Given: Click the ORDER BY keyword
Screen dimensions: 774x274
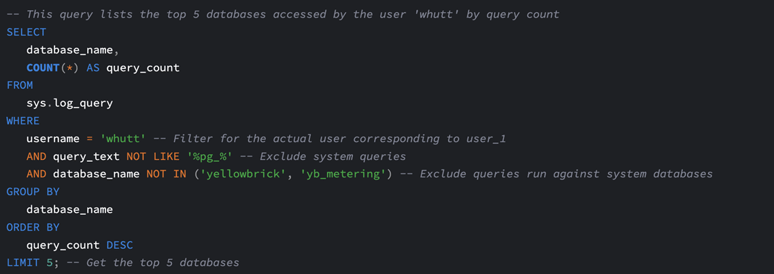Looking at the screenshot, I should pyautogui.click(x=33, y=228).
